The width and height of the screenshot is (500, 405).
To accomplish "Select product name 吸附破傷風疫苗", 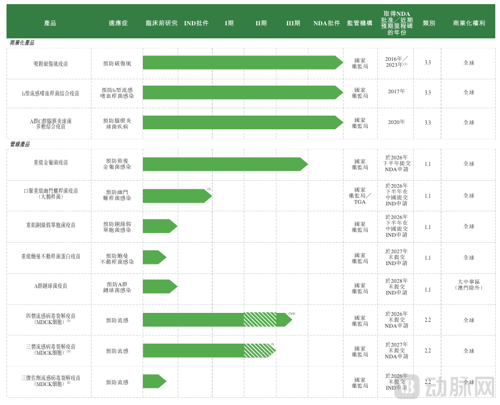I will pyautogui.click(x=51, y=64).
